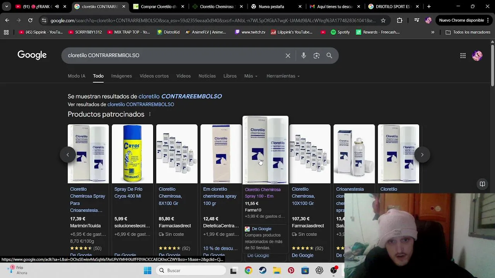
Task: Open Cloretilo Chemirosa Spray Para Crioanestesia listing
Action: tap(88, 200)
